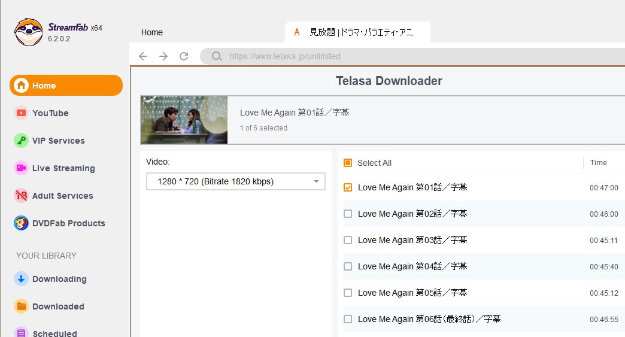
Task: Click the Love Me Again 第01話 header title
Action: coord(295,113)
